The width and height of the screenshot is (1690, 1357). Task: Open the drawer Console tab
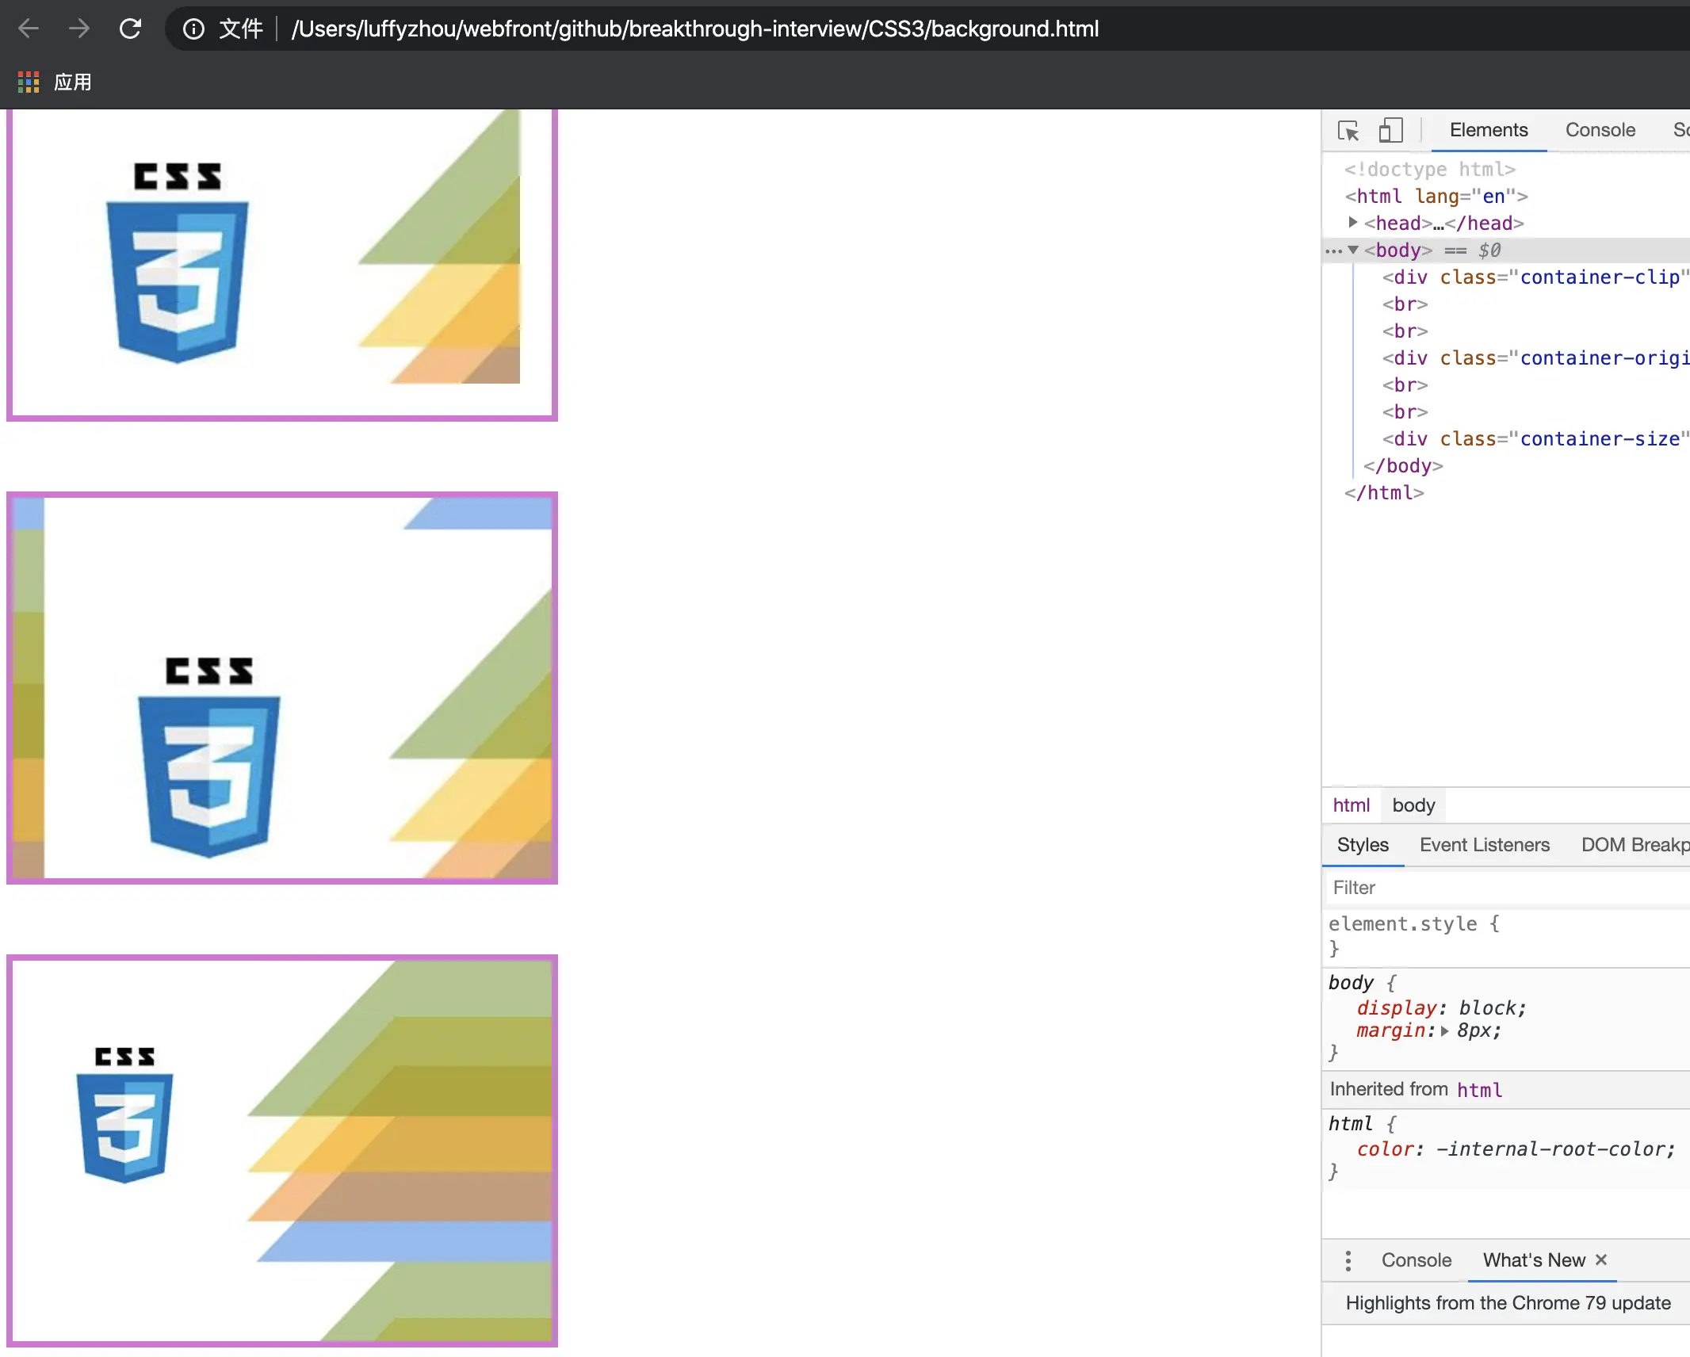[1416, 1260]
